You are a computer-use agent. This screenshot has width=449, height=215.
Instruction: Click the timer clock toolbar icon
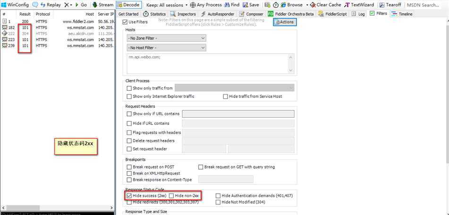(275, 5)
